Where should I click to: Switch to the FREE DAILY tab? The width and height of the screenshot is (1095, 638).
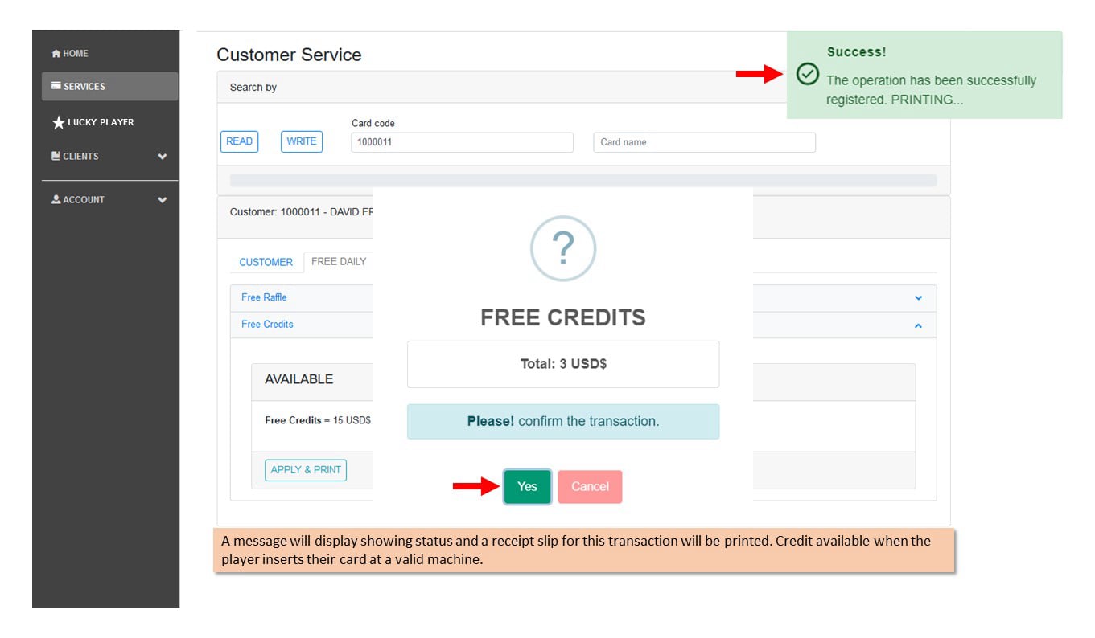pyautogui.click(x=338, y=262)
